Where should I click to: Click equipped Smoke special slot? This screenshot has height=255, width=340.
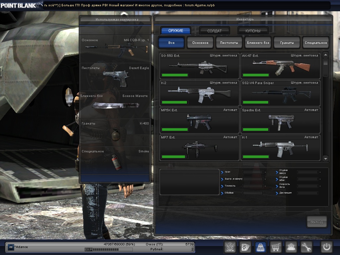[x=115, y=160]
